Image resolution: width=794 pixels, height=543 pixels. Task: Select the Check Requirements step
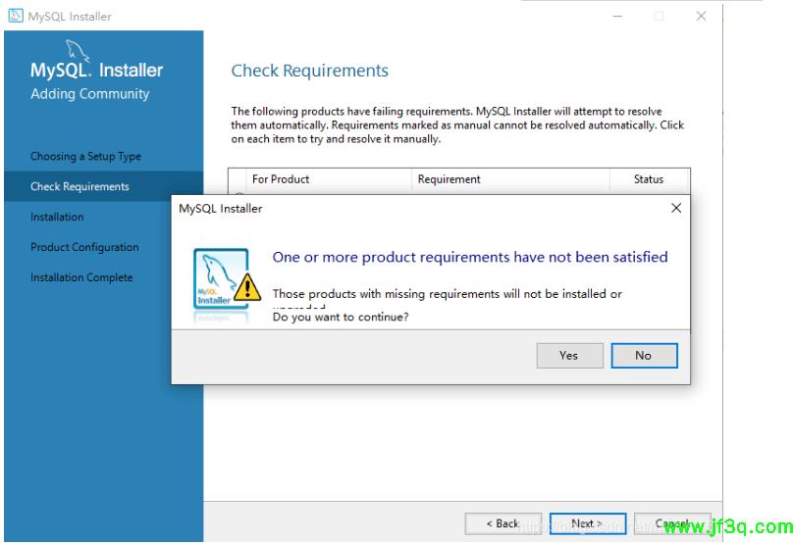point(79,187)
